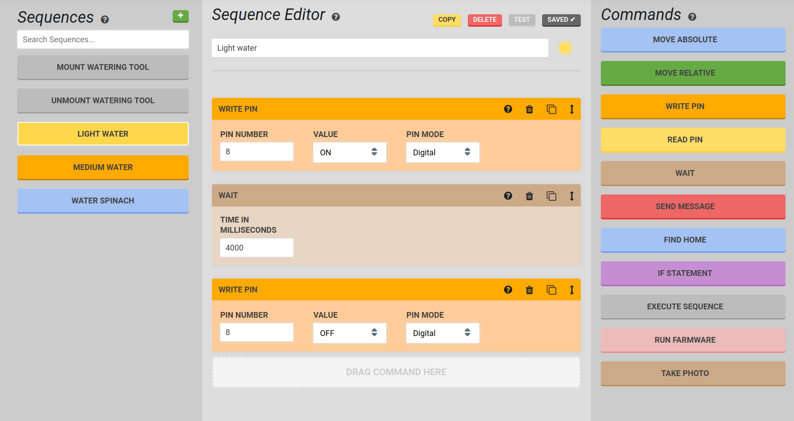Duplicate the Wait step using copy icon

(x=551, y=196)
